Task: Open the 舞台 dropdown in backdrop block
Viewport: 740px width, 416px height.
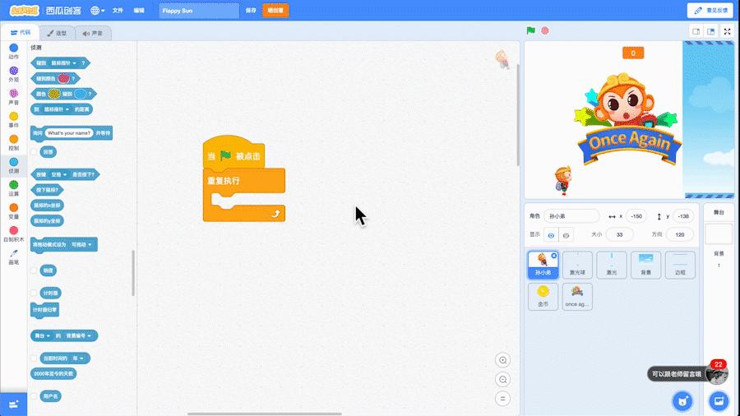Action: pos(42,335)
